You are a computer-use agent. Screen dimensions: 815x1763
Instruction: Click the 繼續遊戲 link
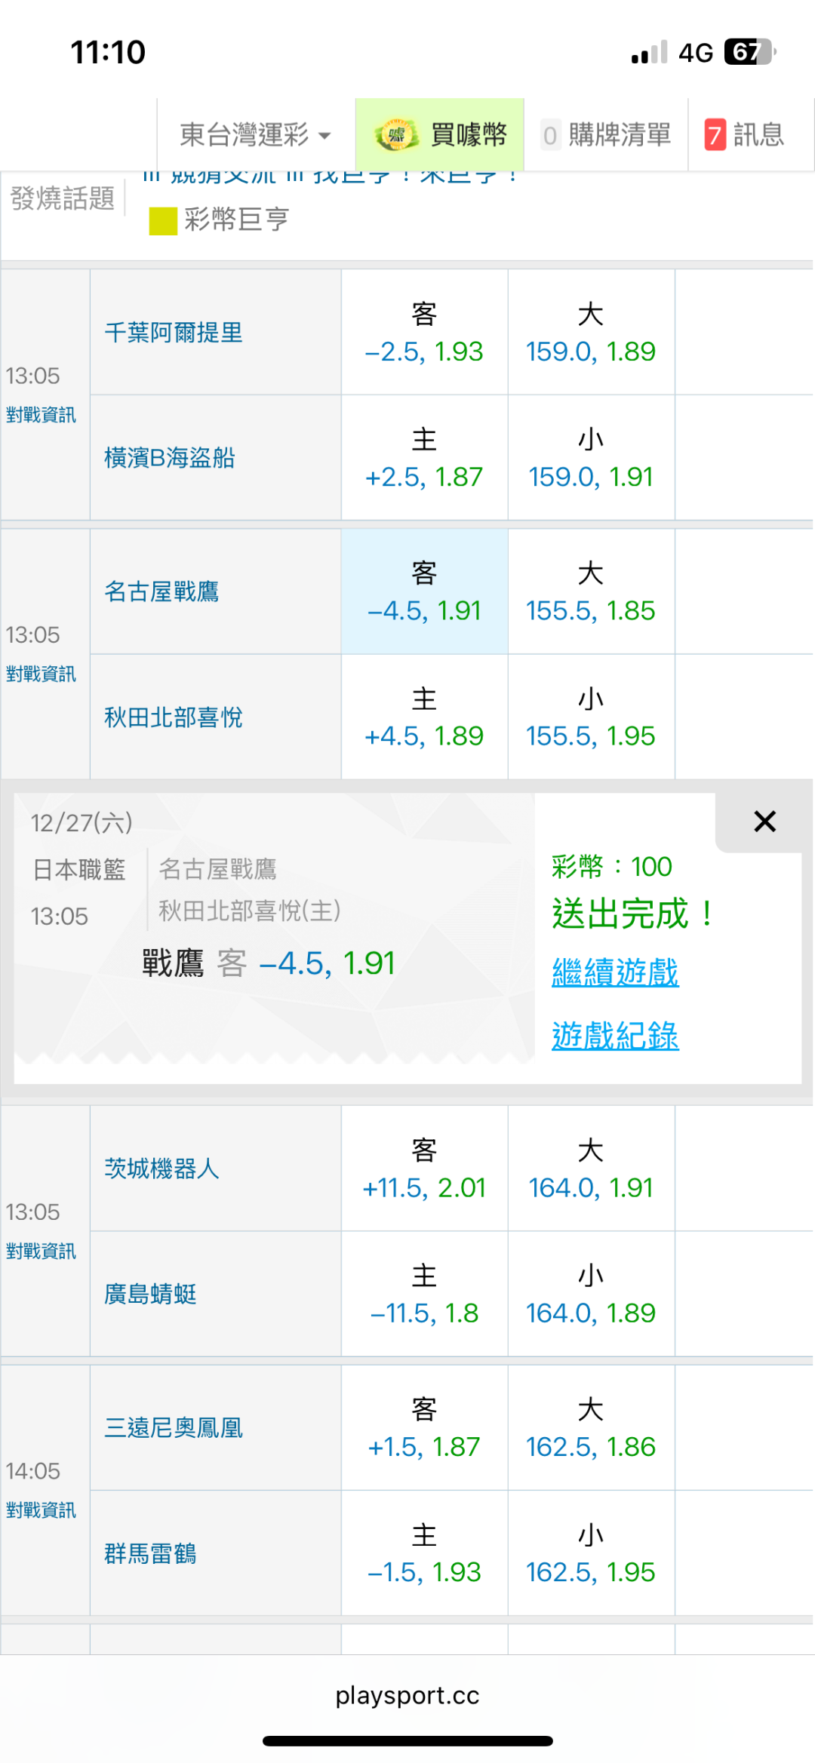point(615,972)
